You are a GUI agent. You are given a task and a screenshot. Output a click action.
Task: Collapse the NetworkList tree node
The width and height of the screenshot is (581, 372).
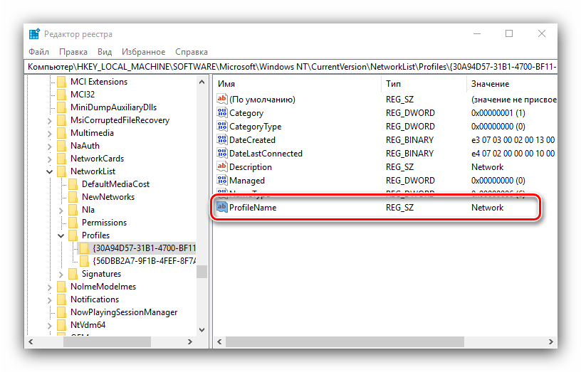point(49,171)
